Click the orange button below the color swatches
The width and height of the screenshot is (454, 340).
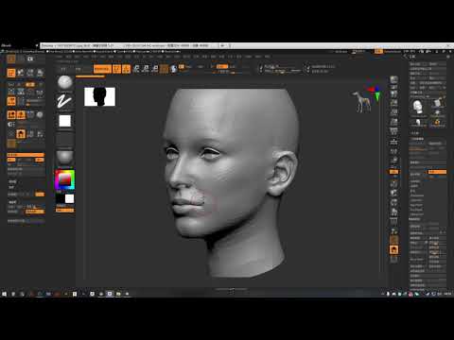(65, 210)
